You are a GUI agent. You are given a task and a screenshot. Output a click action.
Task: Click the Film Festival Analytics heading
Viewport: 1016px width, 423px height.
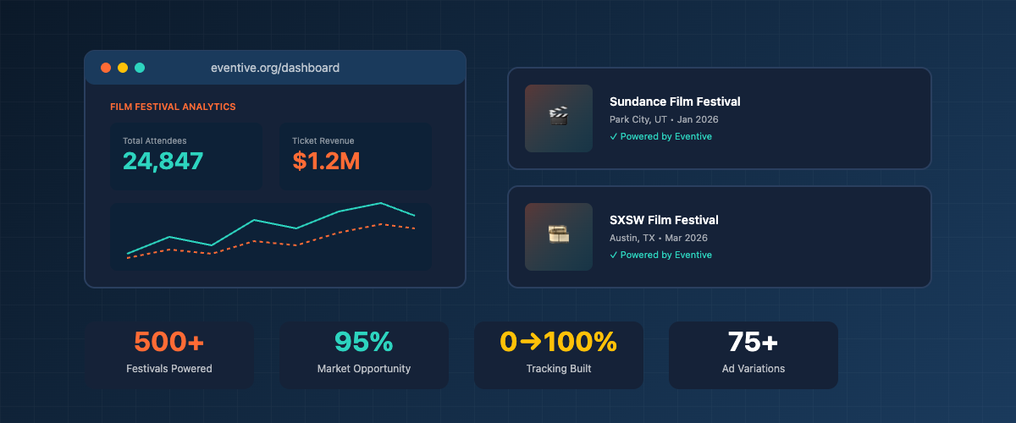coord(173,107)
